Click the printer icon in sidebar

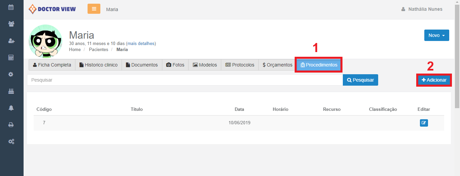11,125
